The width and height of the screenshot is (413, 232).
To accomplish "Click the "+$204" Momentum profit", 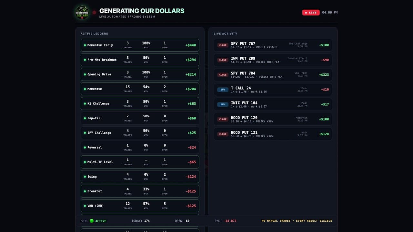I will (x=191, y=89).
